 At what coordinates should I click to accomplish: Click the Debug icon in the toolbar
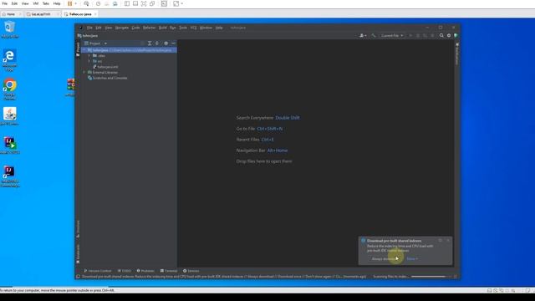[418, 35]
